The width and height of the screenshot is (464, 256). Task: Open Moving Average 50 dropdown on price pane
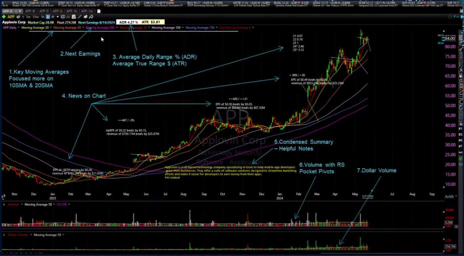83,28
